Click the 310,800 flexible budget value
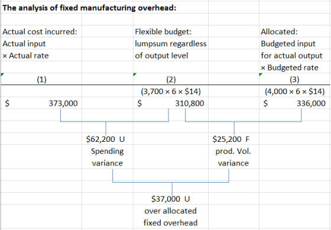This screenshot has width=331, height=230. [190, 103]
